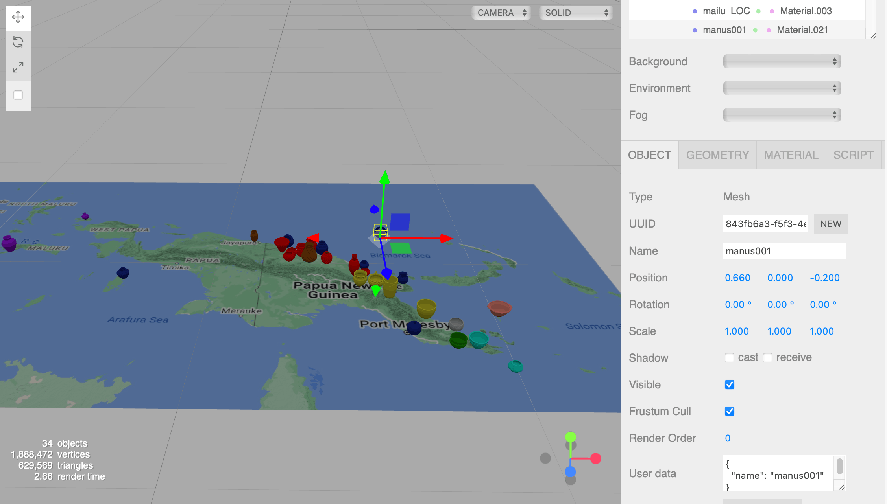Uncheck the Visible checkbox

click(x=730, y=384)
